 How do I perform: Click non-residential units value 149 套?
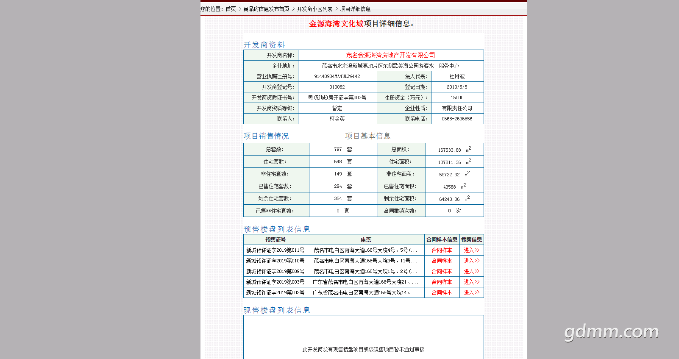pos(343,174)
